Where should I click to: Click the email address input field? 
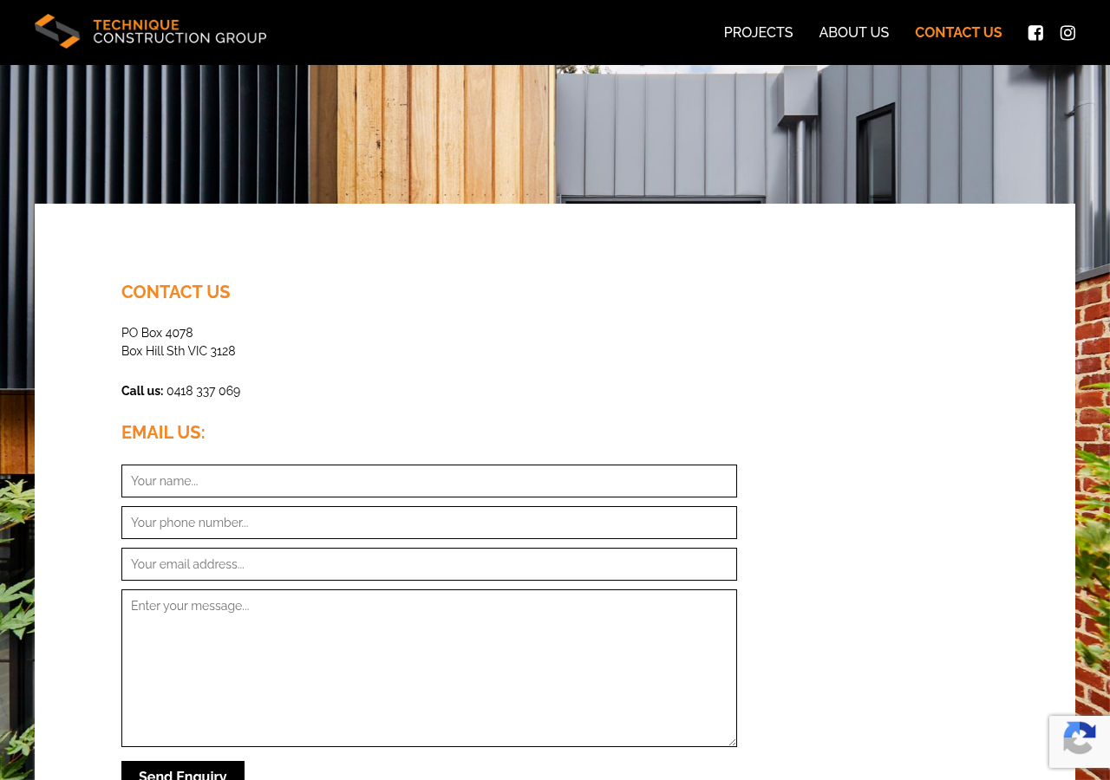[x=428, y=563]
